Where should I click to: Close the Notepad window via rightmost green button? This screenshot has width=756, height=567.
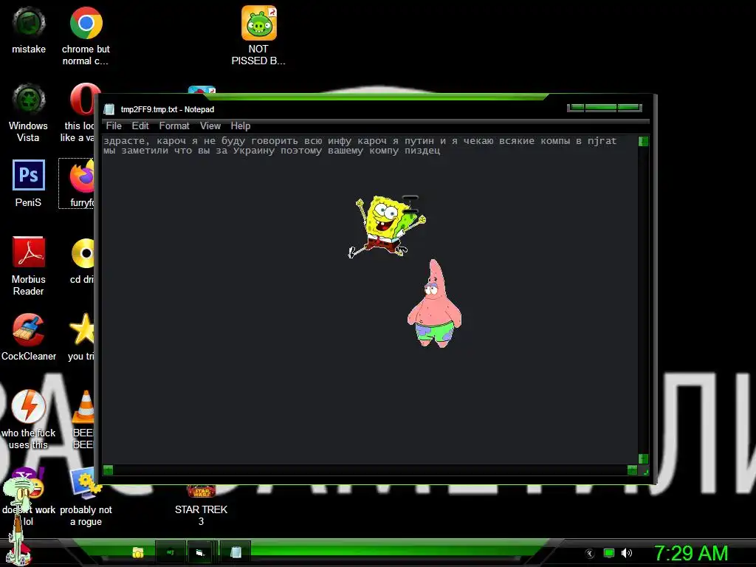point(629,107)
